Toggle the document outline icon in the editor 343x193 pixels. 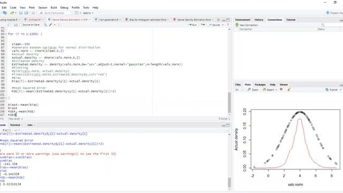pos(228,25)
